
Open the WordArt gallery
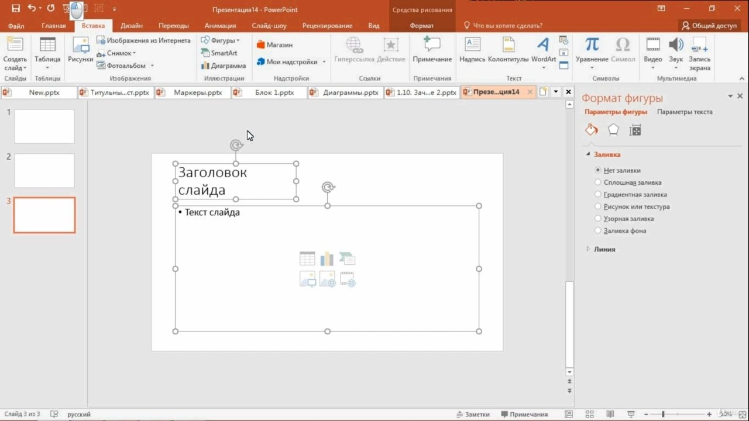[544, 50]
